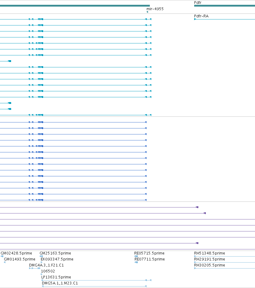This screenshot has width=255, height=288.
Task: Select the Pdfr gene span bar
Action: [224, 6]
